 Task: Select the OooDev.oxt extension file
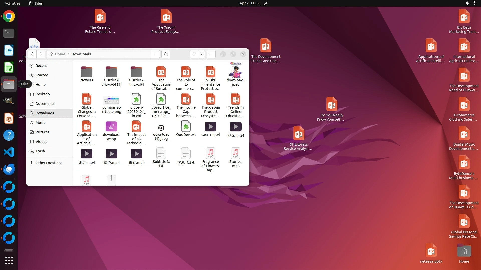pos(186,127)
